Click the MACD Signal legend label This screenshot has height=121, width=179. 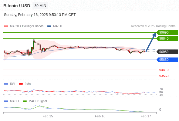[38, 101]
